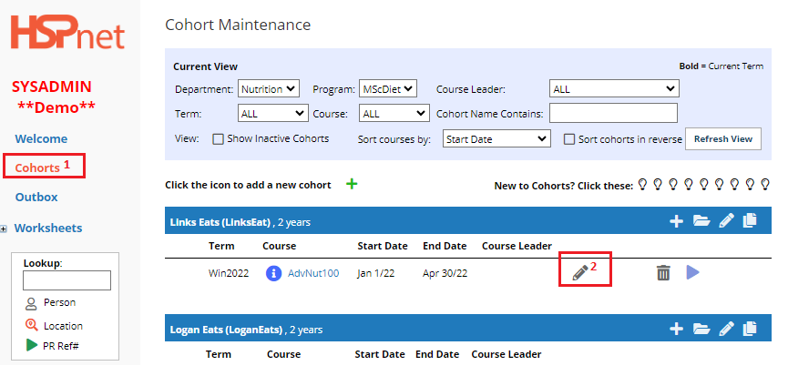Click the fifth lightbulb tip icon
The image size is (788, 376).
click(703, 184)
